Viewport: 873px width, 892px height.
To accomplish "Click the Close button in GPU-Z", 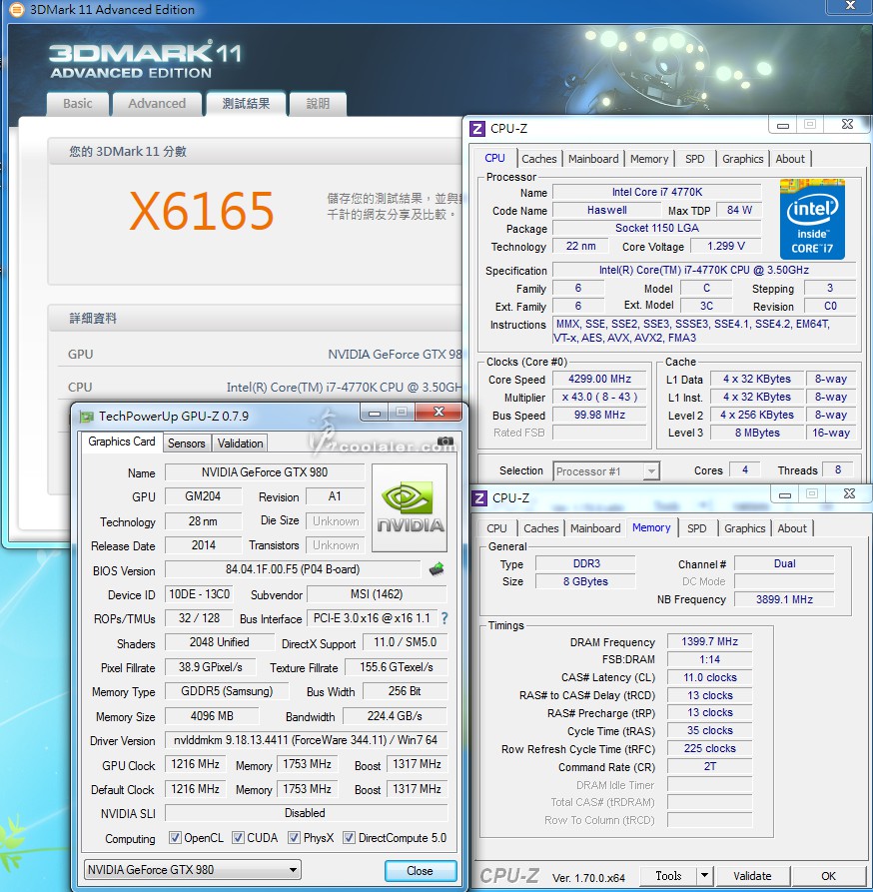I will click(x=421, y=871).
